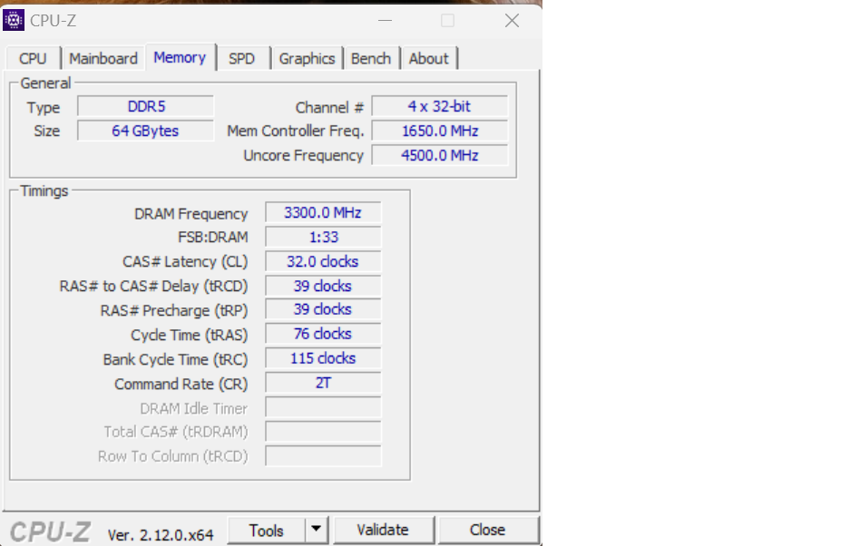Click the DRAM Frequency label
Screen dimensions: 850x546
(x=191, y=214)
